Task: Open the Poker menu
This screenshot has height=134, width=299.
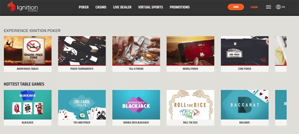Action: [x=84, y=7]
